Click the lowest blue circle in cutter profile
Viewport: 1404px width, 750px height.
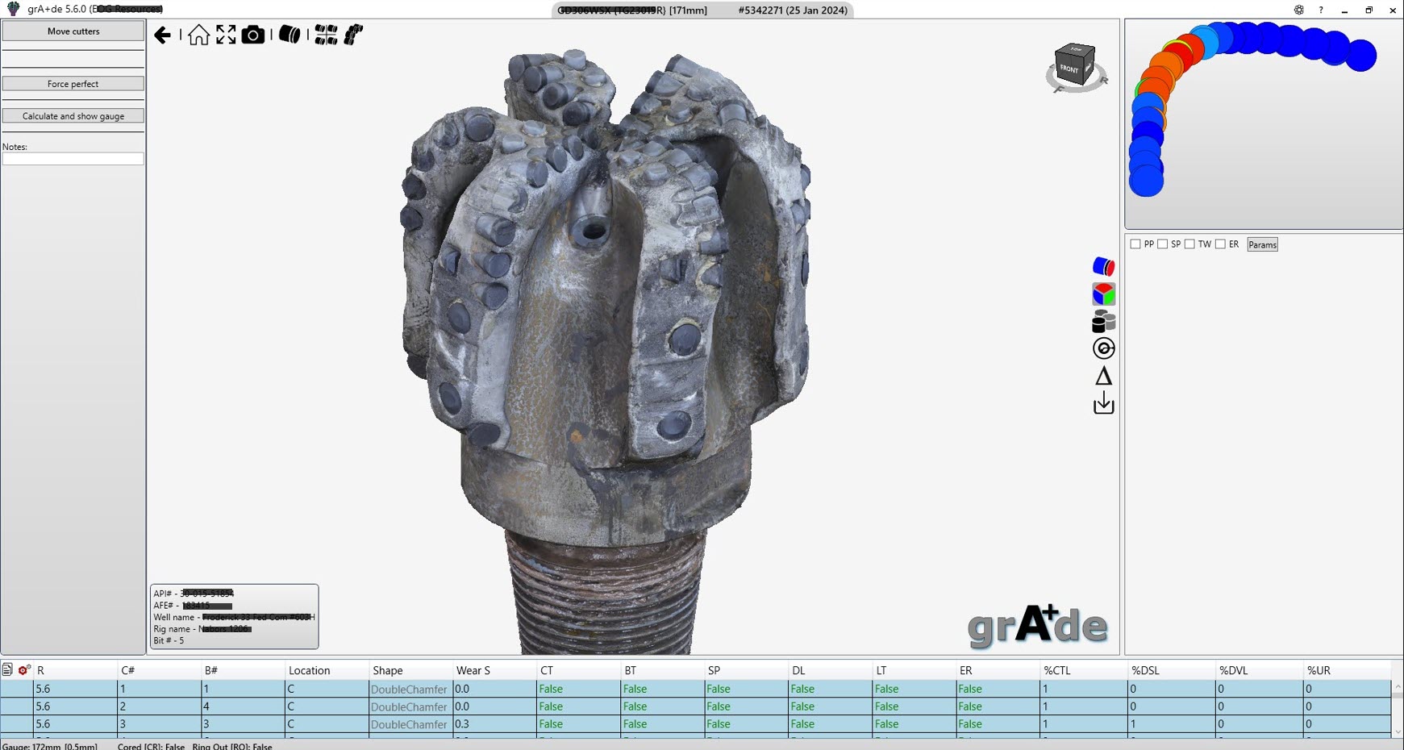click(x=1146, y=180)
